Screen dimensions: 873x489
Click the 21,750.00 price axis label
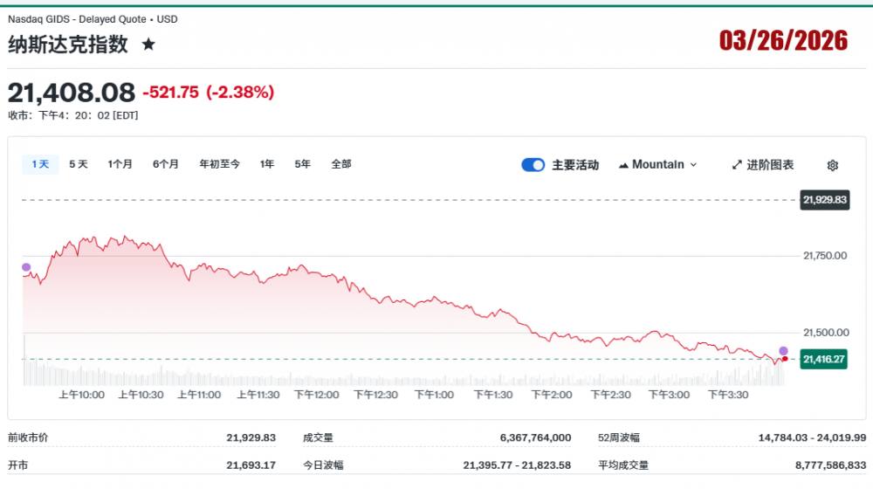[x=824, y=256]
